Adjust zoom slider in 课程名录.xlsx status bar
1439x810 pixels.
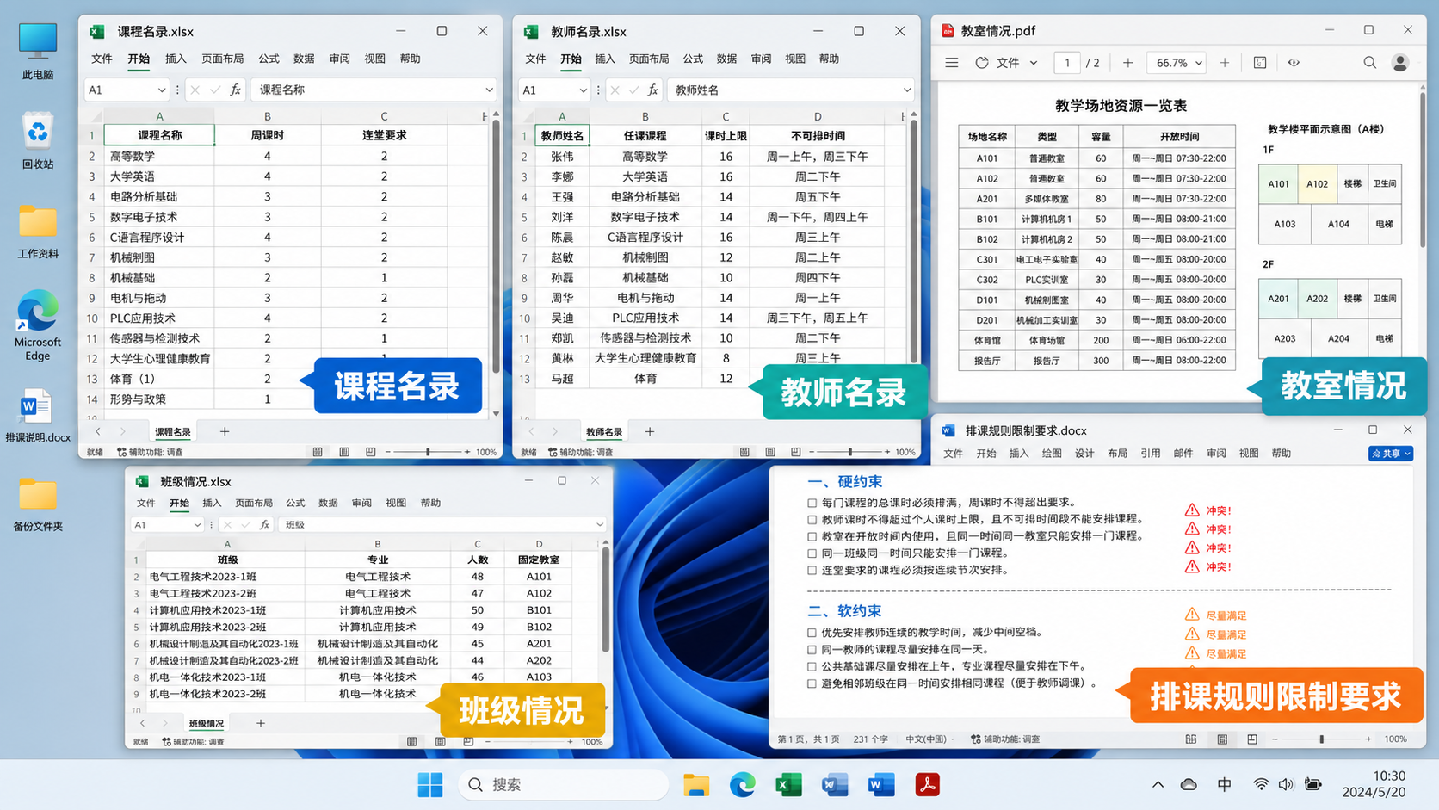(x=428, y=452)
